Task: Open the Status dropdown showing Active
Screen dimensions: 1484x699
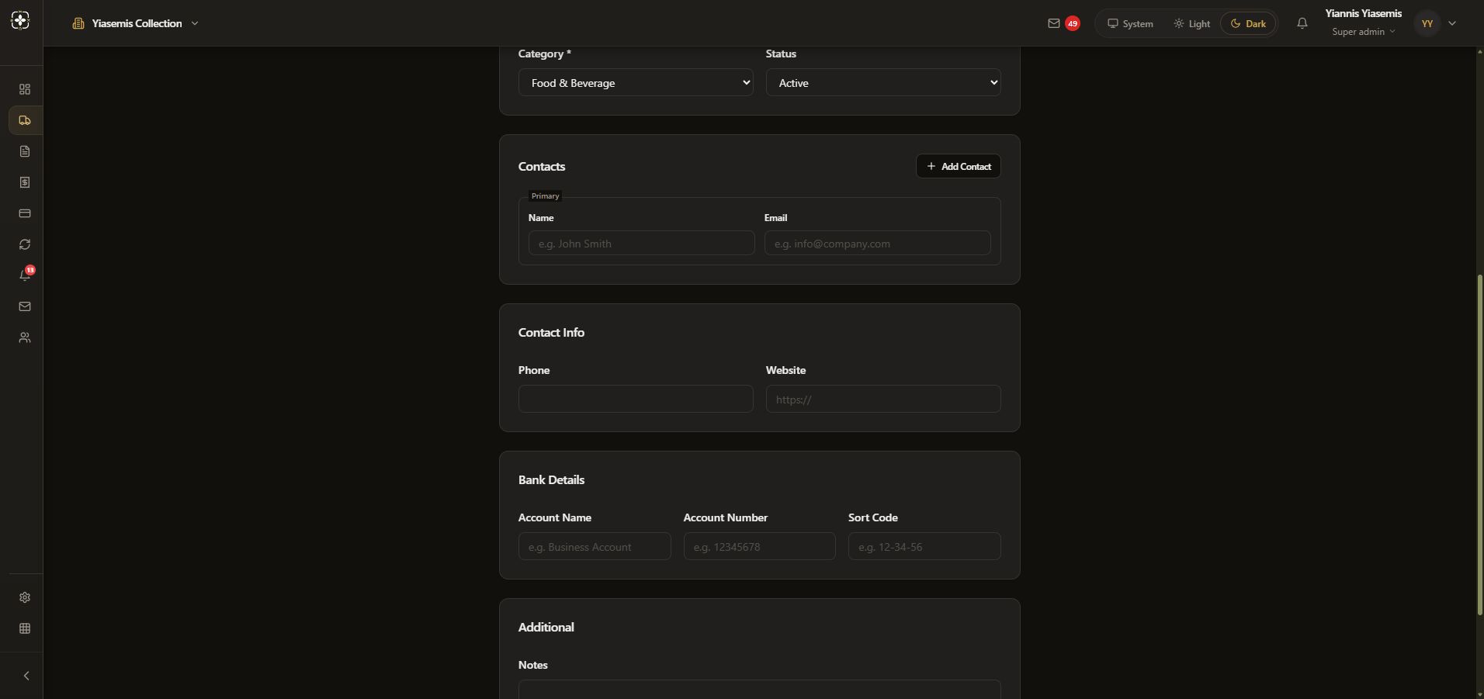Action: (883, 82)
